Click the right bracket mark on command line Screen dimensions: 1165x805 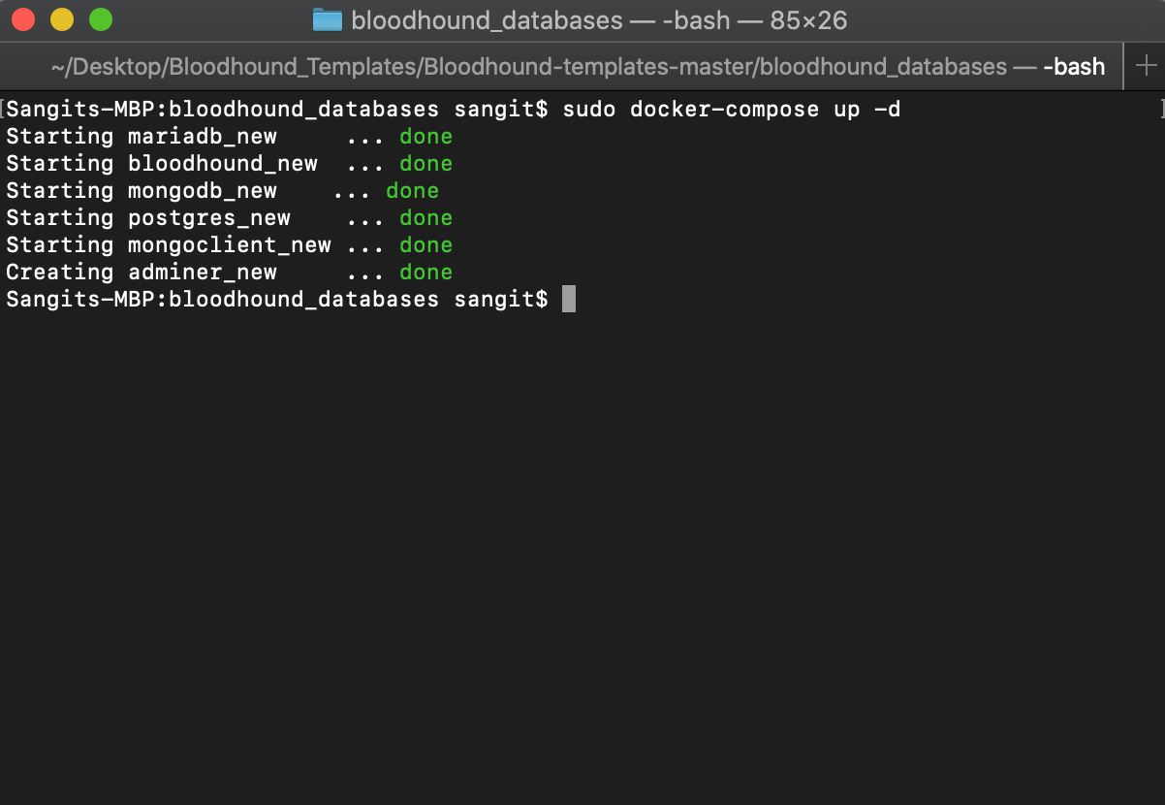[1160, 110]
